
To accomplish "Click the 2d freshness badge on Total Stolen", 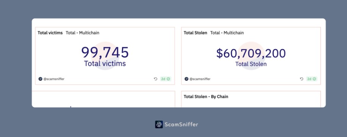I will coord(312,79).
